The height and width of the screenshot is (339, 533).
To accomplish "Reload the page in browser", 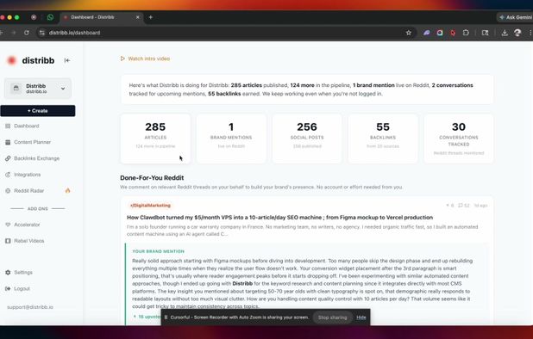I will click(27, 33).
